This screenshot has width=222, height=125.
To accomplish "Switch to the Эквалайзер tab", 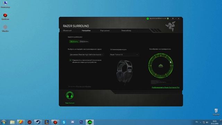I will coord(126,31).
